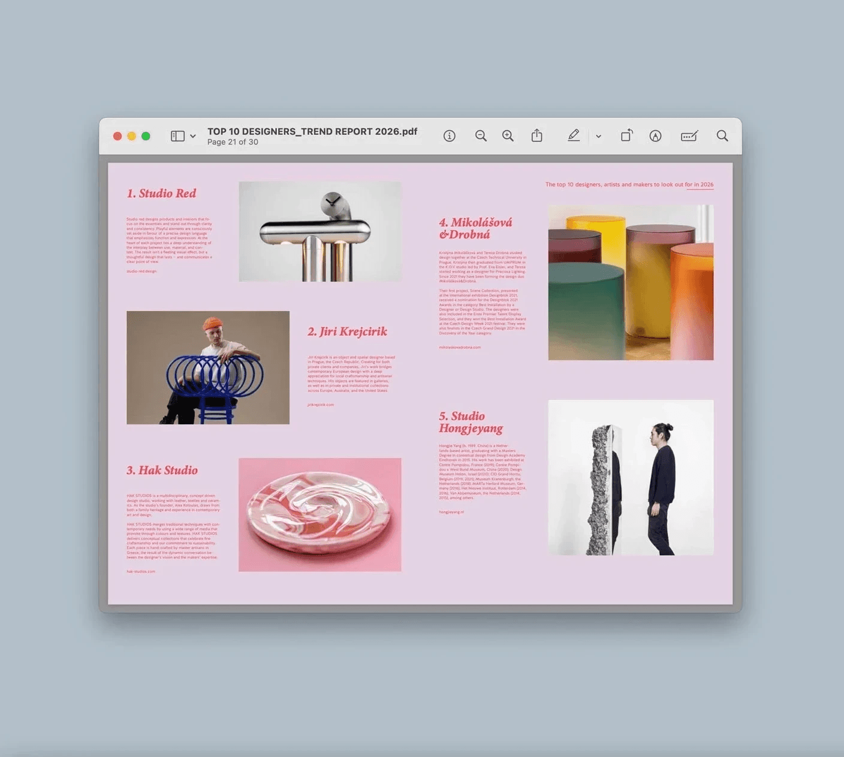
Task: Expand the markup pen options chevron
Action: [x=598, y=136]
